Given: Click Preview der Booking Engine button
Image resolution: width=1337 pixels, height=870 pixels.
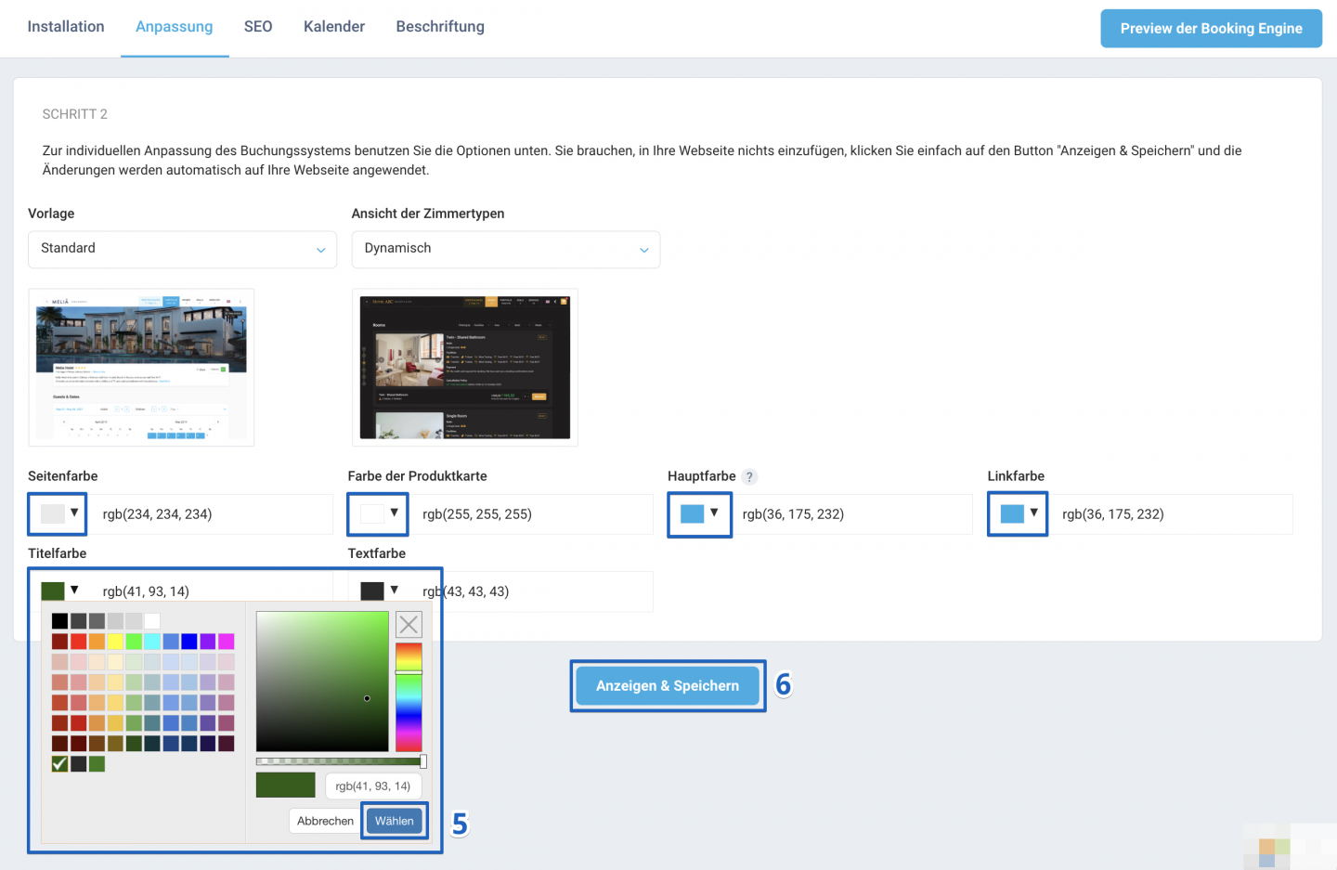Looking at the screenshot, I should 1211,29.
